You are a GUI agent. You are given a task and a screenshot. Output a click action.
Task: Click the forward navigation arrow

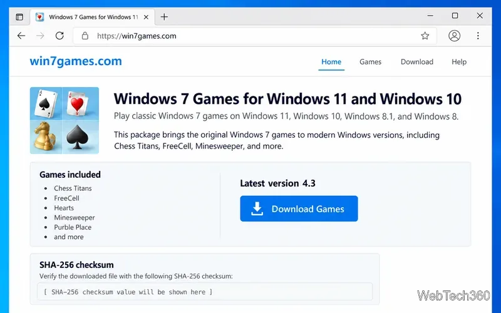[40, 36]
